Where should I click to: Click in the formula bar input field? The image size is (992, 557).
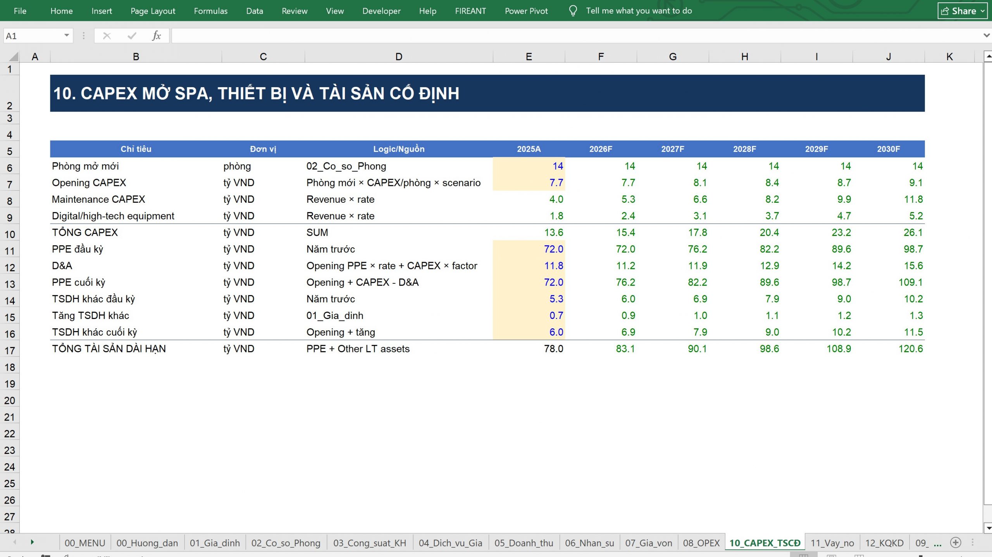pyautogui.click(x=576, y=36)
